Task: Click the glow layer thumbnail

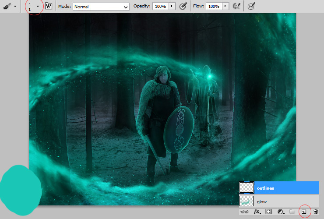Action: tap(247, 201)
